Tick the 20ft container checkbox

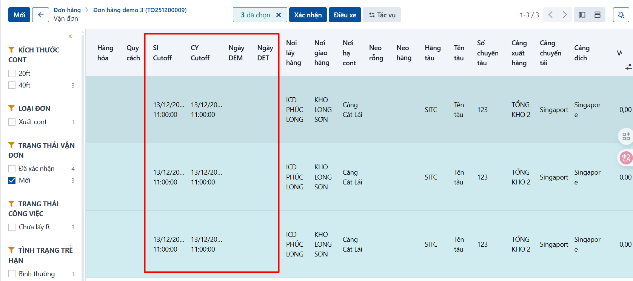12,73
